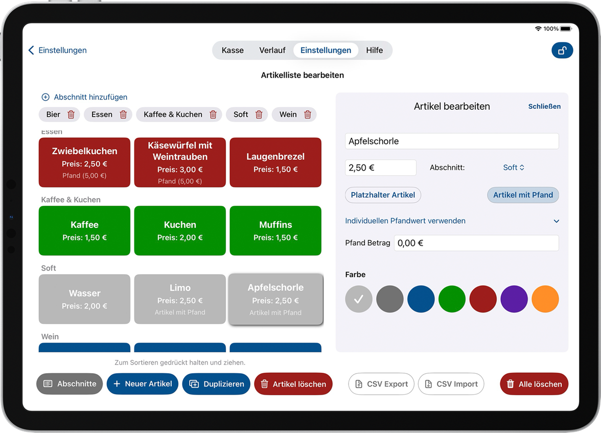
Task: Switch to the Kasse tab
Action: (x=233, y=50)
